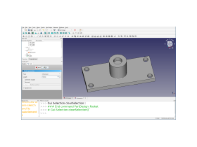Click the yellow open-folder icon in the top toolbar

(26, 30)
